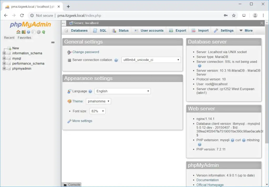Viewport: 269px width, 187px height.
Task: Open the Console bar at bottom
Action: (x=72, y=185)
